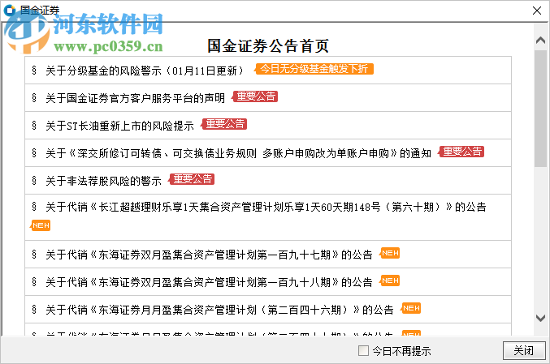Screen dimensions: 550x364
Task: Click NEW badge under 长江超越理财 announcement
Action: (41, 225)
